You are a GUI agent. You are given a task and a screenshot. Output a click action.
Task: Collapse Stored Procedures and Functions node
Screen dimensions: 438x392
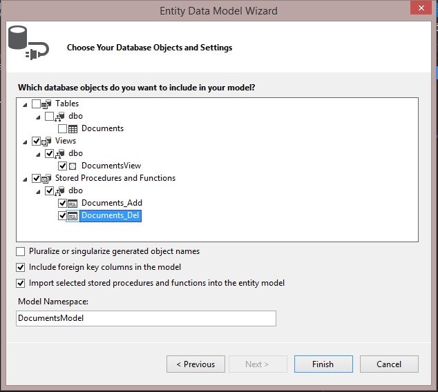[x=26, y=179]
